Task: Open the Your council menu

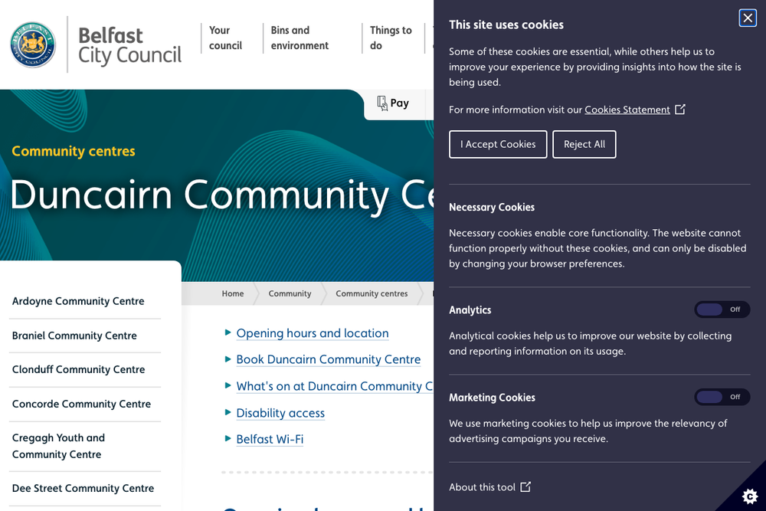Action: click(x=225, y=38)
